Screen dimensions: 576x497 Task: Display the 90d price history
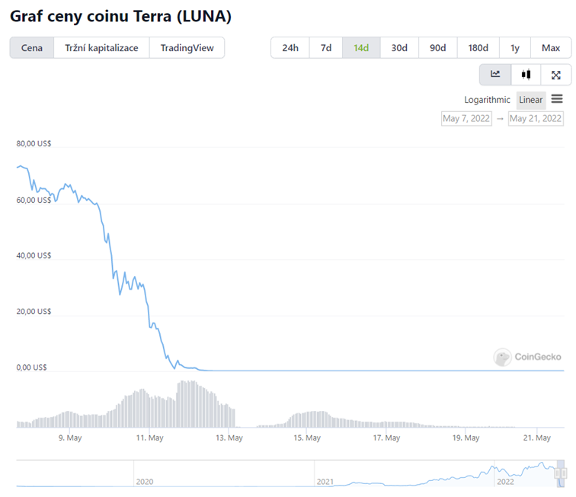[x=438, y=48]
